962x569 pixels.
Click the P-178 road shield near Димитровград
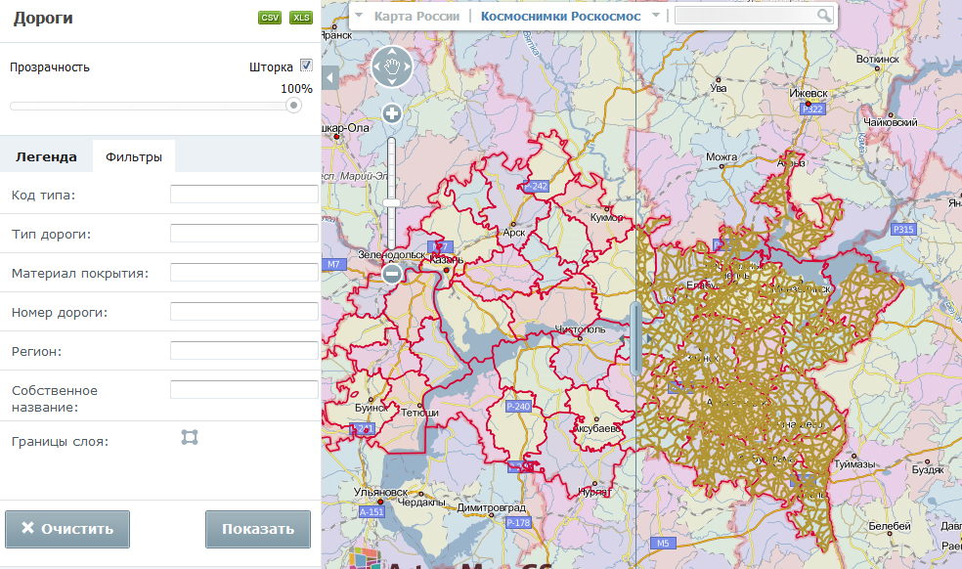518,523
